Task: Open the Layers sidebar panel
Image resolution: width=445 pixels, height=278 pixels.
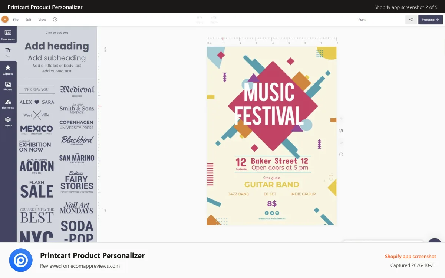Action: (x=8, y=122)
